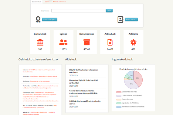Open the Mikel Zarate eta euskera batuaren bideak link
The image size is (173, 115).
pyautogui.click(x=43, y=77)
